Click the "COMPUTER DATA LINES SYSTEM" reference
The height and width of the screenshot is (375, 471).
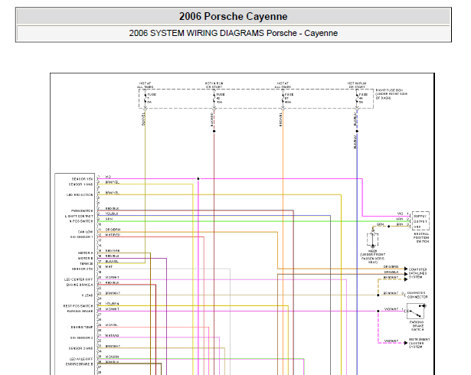tap(417, 273)
